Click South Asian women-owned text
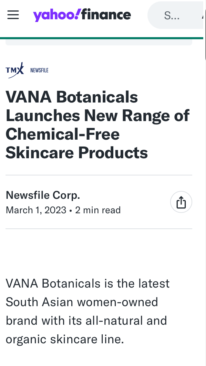 tap(82, 302)
